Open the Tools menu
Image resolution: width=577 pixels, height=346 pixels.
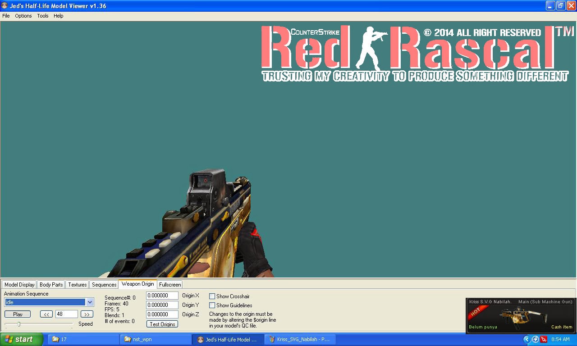[x=43, y=16]
